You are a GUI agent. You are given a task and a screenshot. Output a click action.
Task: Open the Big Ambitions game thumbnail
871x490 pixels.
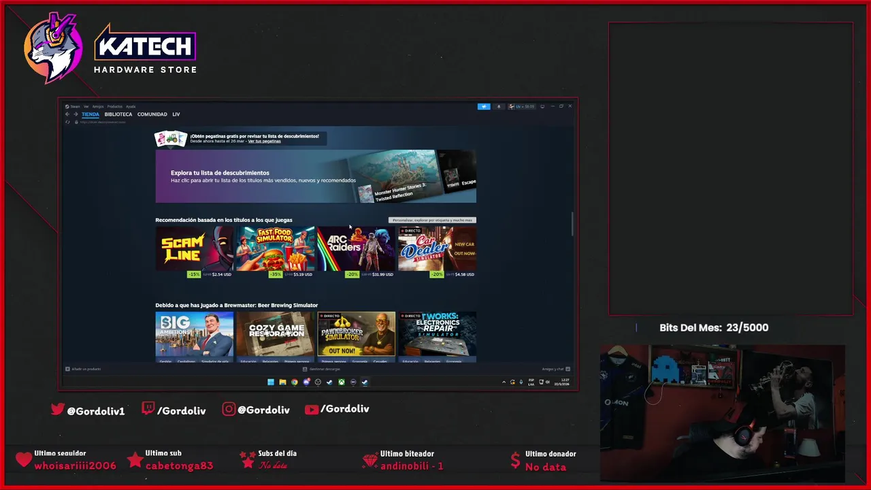[x=194, y=333]
